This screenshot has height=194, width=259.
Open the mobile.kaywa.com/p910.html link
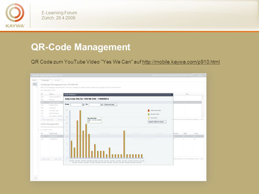(x=181, y=62)
